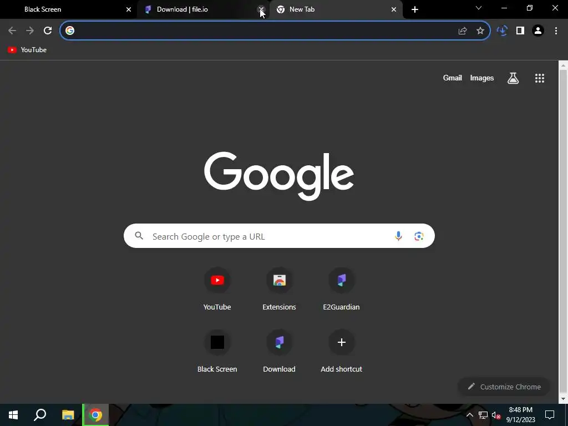
Task: Click the magnifier icon in search box
Action: (139, 236)
